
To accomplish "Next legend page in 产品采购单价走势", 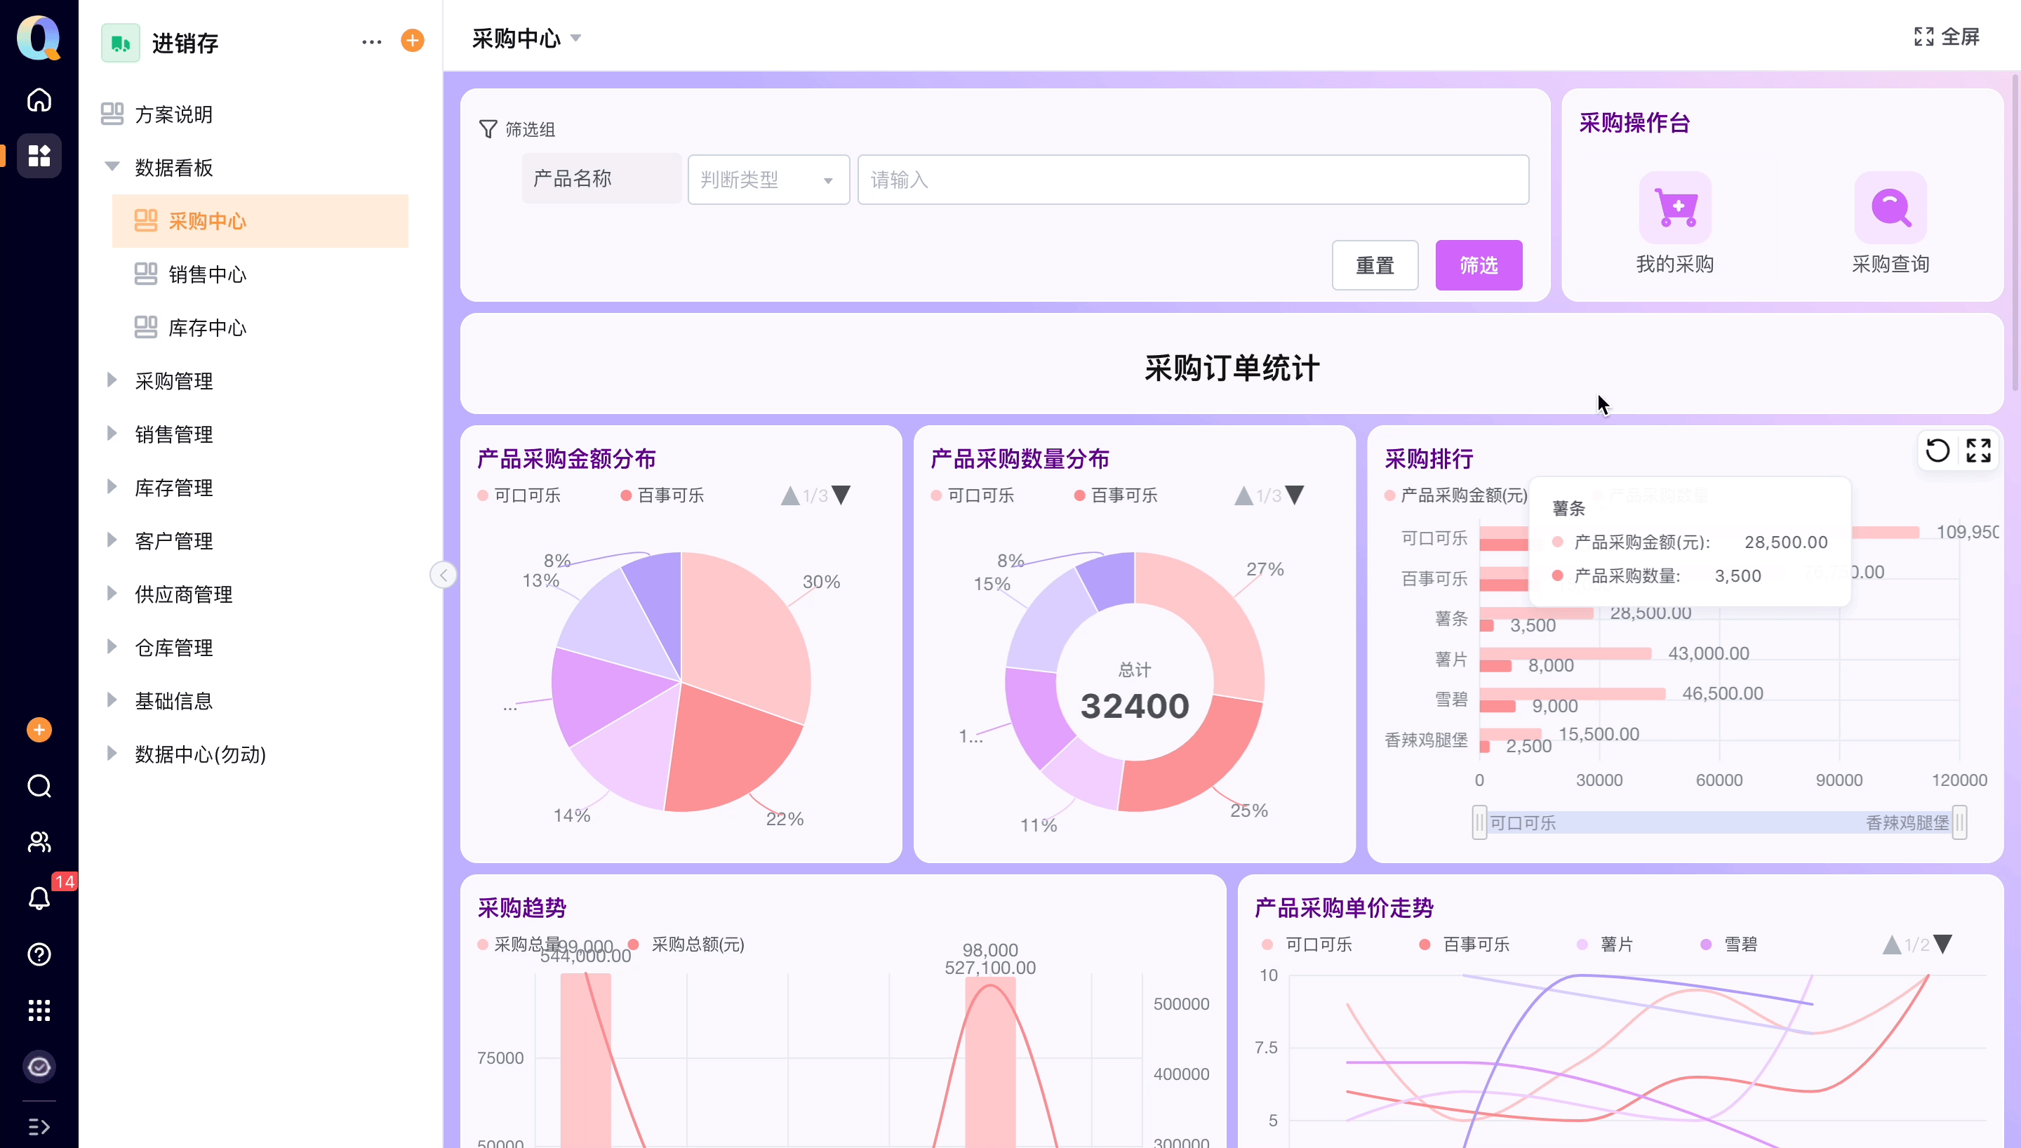I will coord(1943,945).
